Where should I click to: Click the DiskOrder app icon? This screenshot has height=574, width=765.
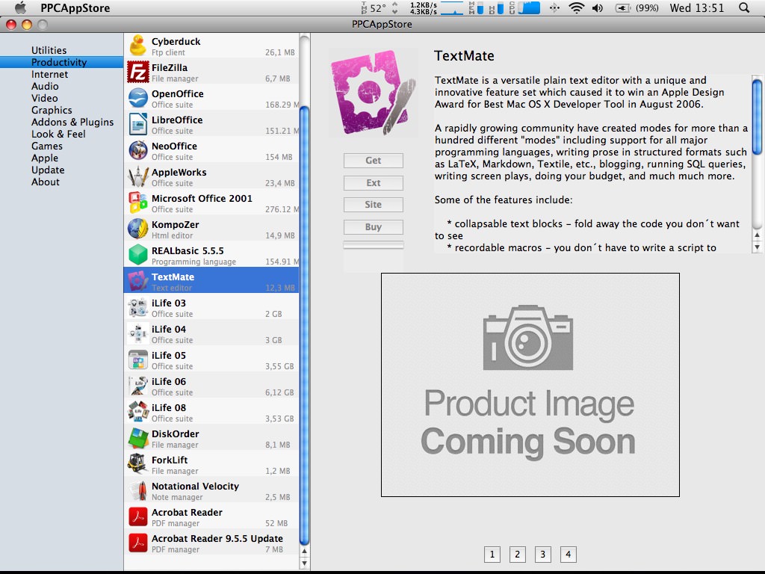138,438
